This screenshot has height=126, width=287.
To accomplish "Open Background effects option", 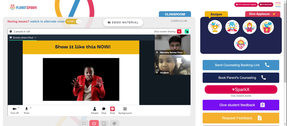I will [x=125, y=111].
